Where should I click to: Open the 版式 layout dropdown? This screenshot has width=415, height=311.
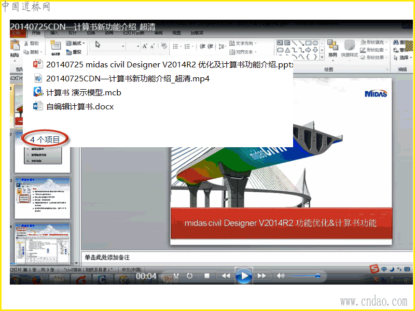click(75, 43)
